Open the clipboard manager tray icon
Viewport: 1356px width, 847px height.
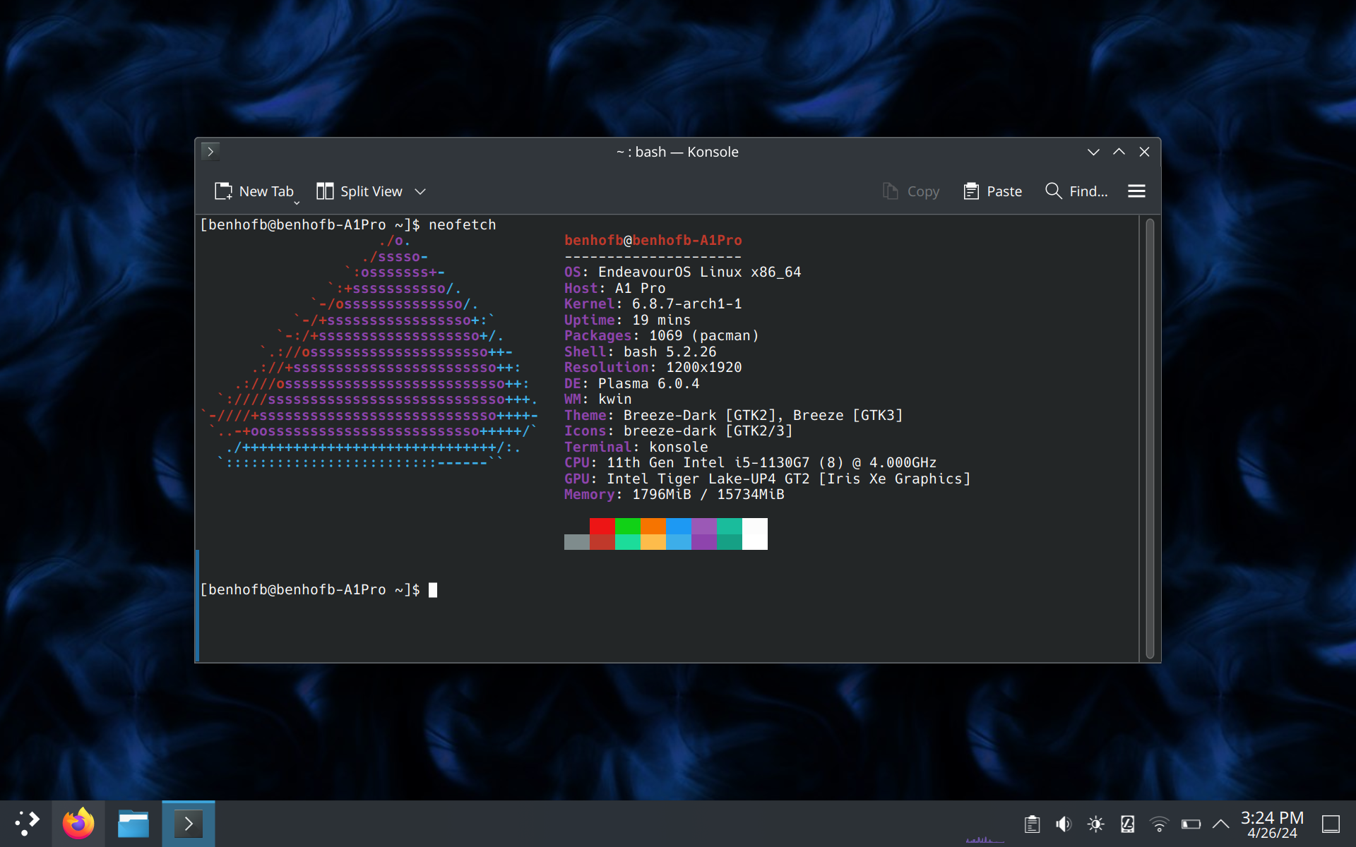1032,824
